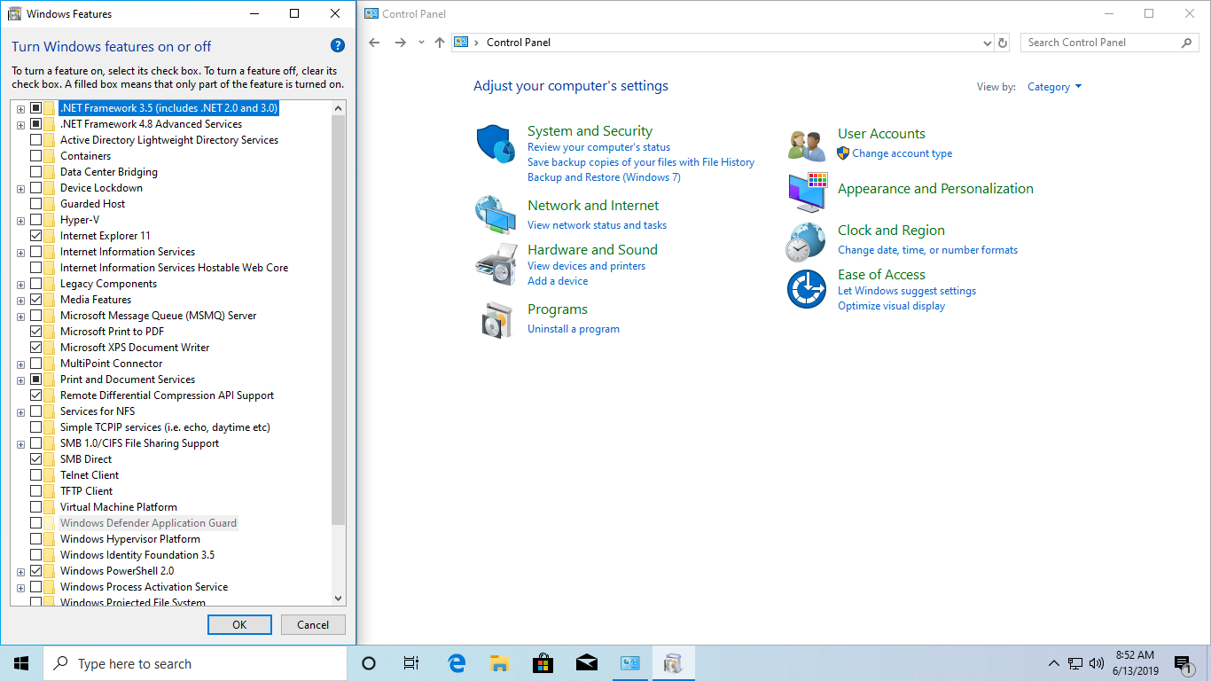Click the taskbar Type here to search box
The width and height of the screenshot is (1211, 681).
tap(195, 663)
